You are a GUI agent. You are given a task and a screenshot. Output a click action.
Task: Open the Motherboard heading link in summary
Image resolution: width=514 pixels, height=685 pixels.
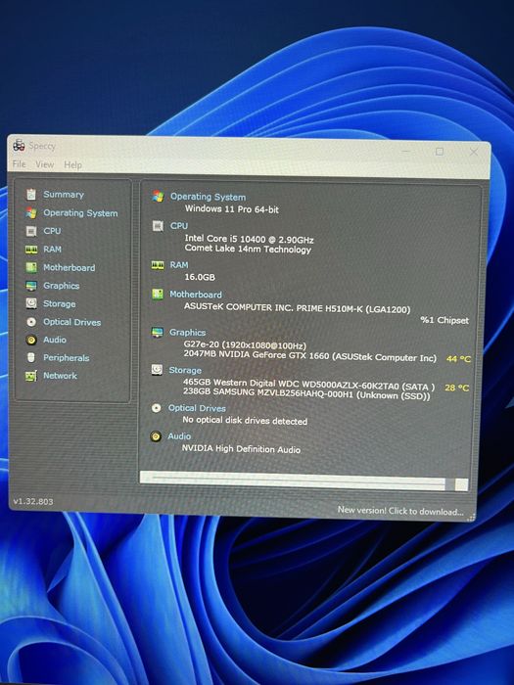pos(196,295)
